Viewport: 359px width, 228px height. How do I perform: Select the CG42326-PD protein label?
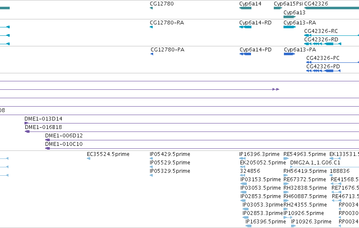click(x=323, y=67)
